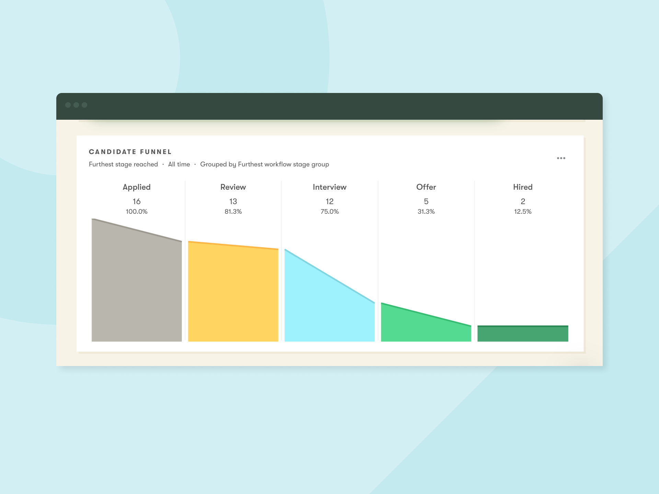Open Grouped by Furthest workflow stage group
659x494 pixels.
(x=264, y=164)
